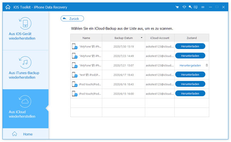Click device icon of 2020/7/30 backup row
This screenshot has height=142, width=231.
(75, 47)
